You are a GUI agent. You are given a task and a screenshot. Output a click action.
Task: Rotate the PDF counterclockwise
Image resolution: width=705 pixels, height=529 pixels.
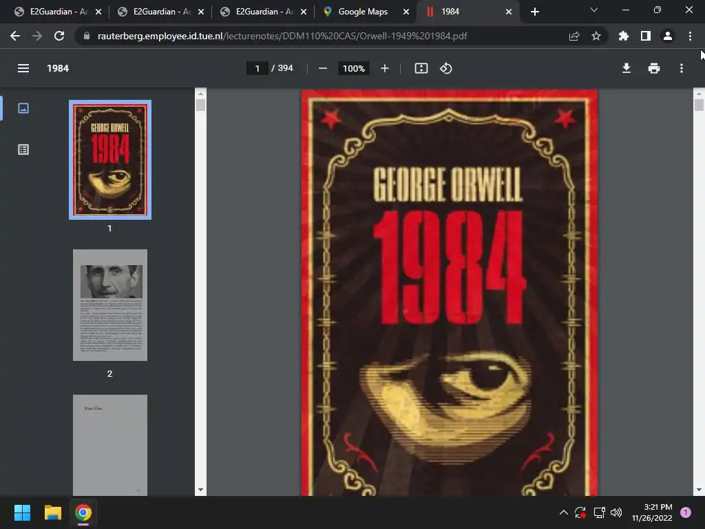[x=446, y=68]
